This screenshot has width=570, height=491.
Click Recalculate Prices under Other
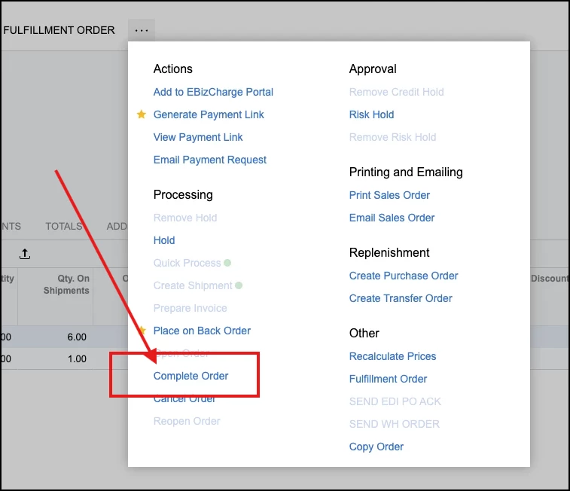[x=392, y=356]
